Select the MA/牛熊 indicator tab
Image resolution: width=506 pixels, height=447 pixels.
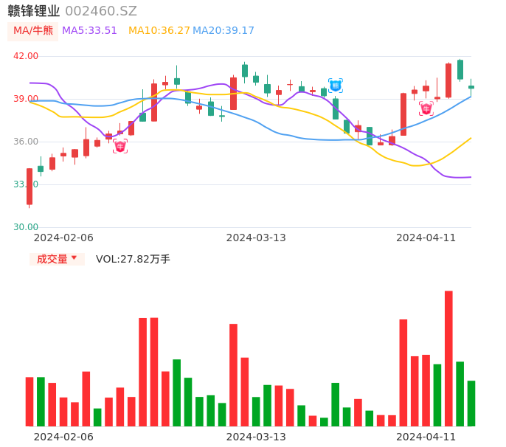click(x=32, y=31)
